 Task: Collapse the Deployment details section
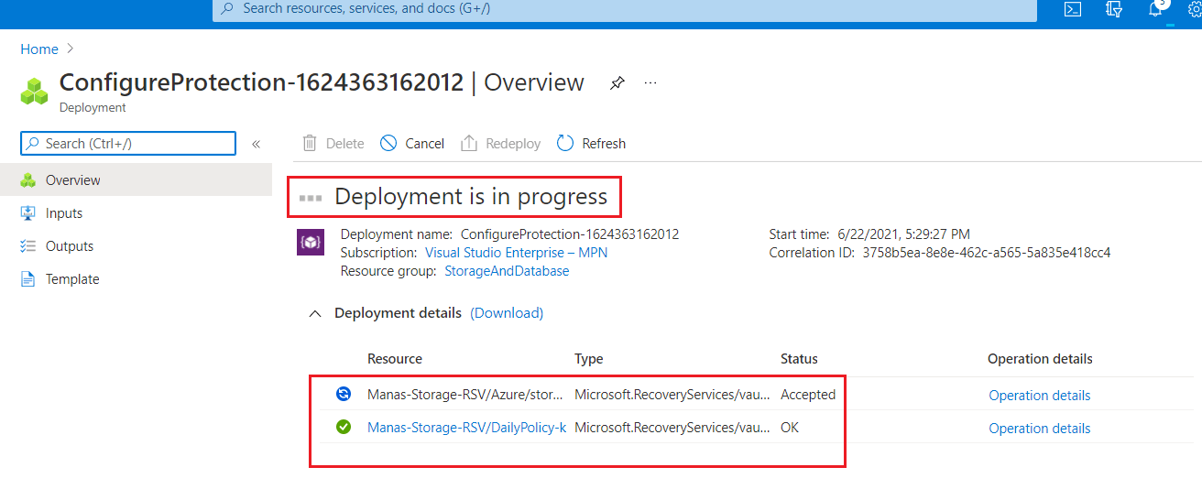tap(315, 313)
